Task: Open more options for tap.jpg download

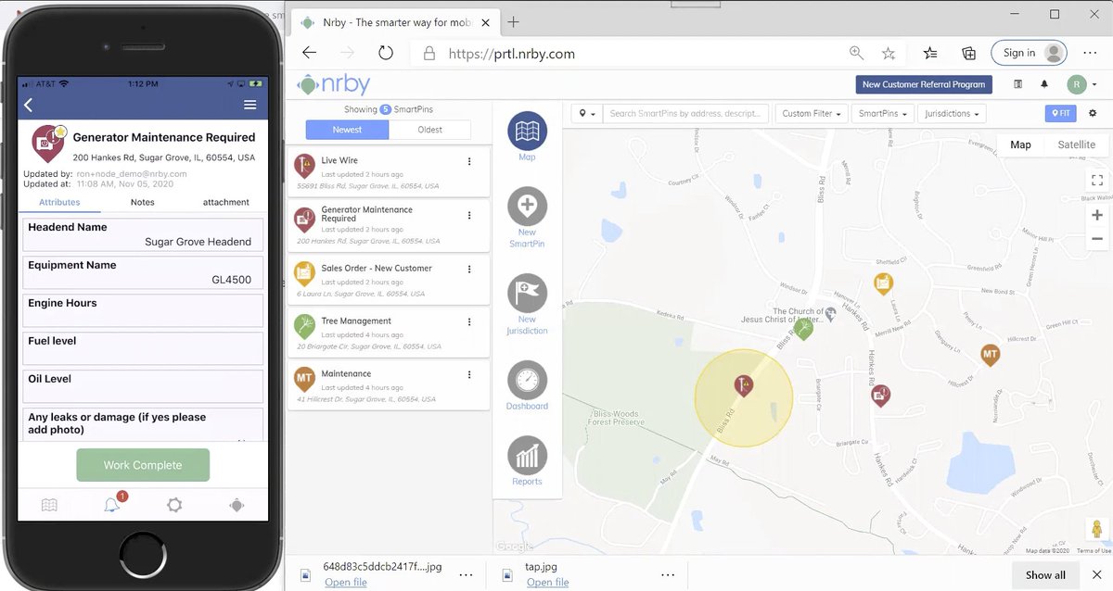Action: coord(667,574)
